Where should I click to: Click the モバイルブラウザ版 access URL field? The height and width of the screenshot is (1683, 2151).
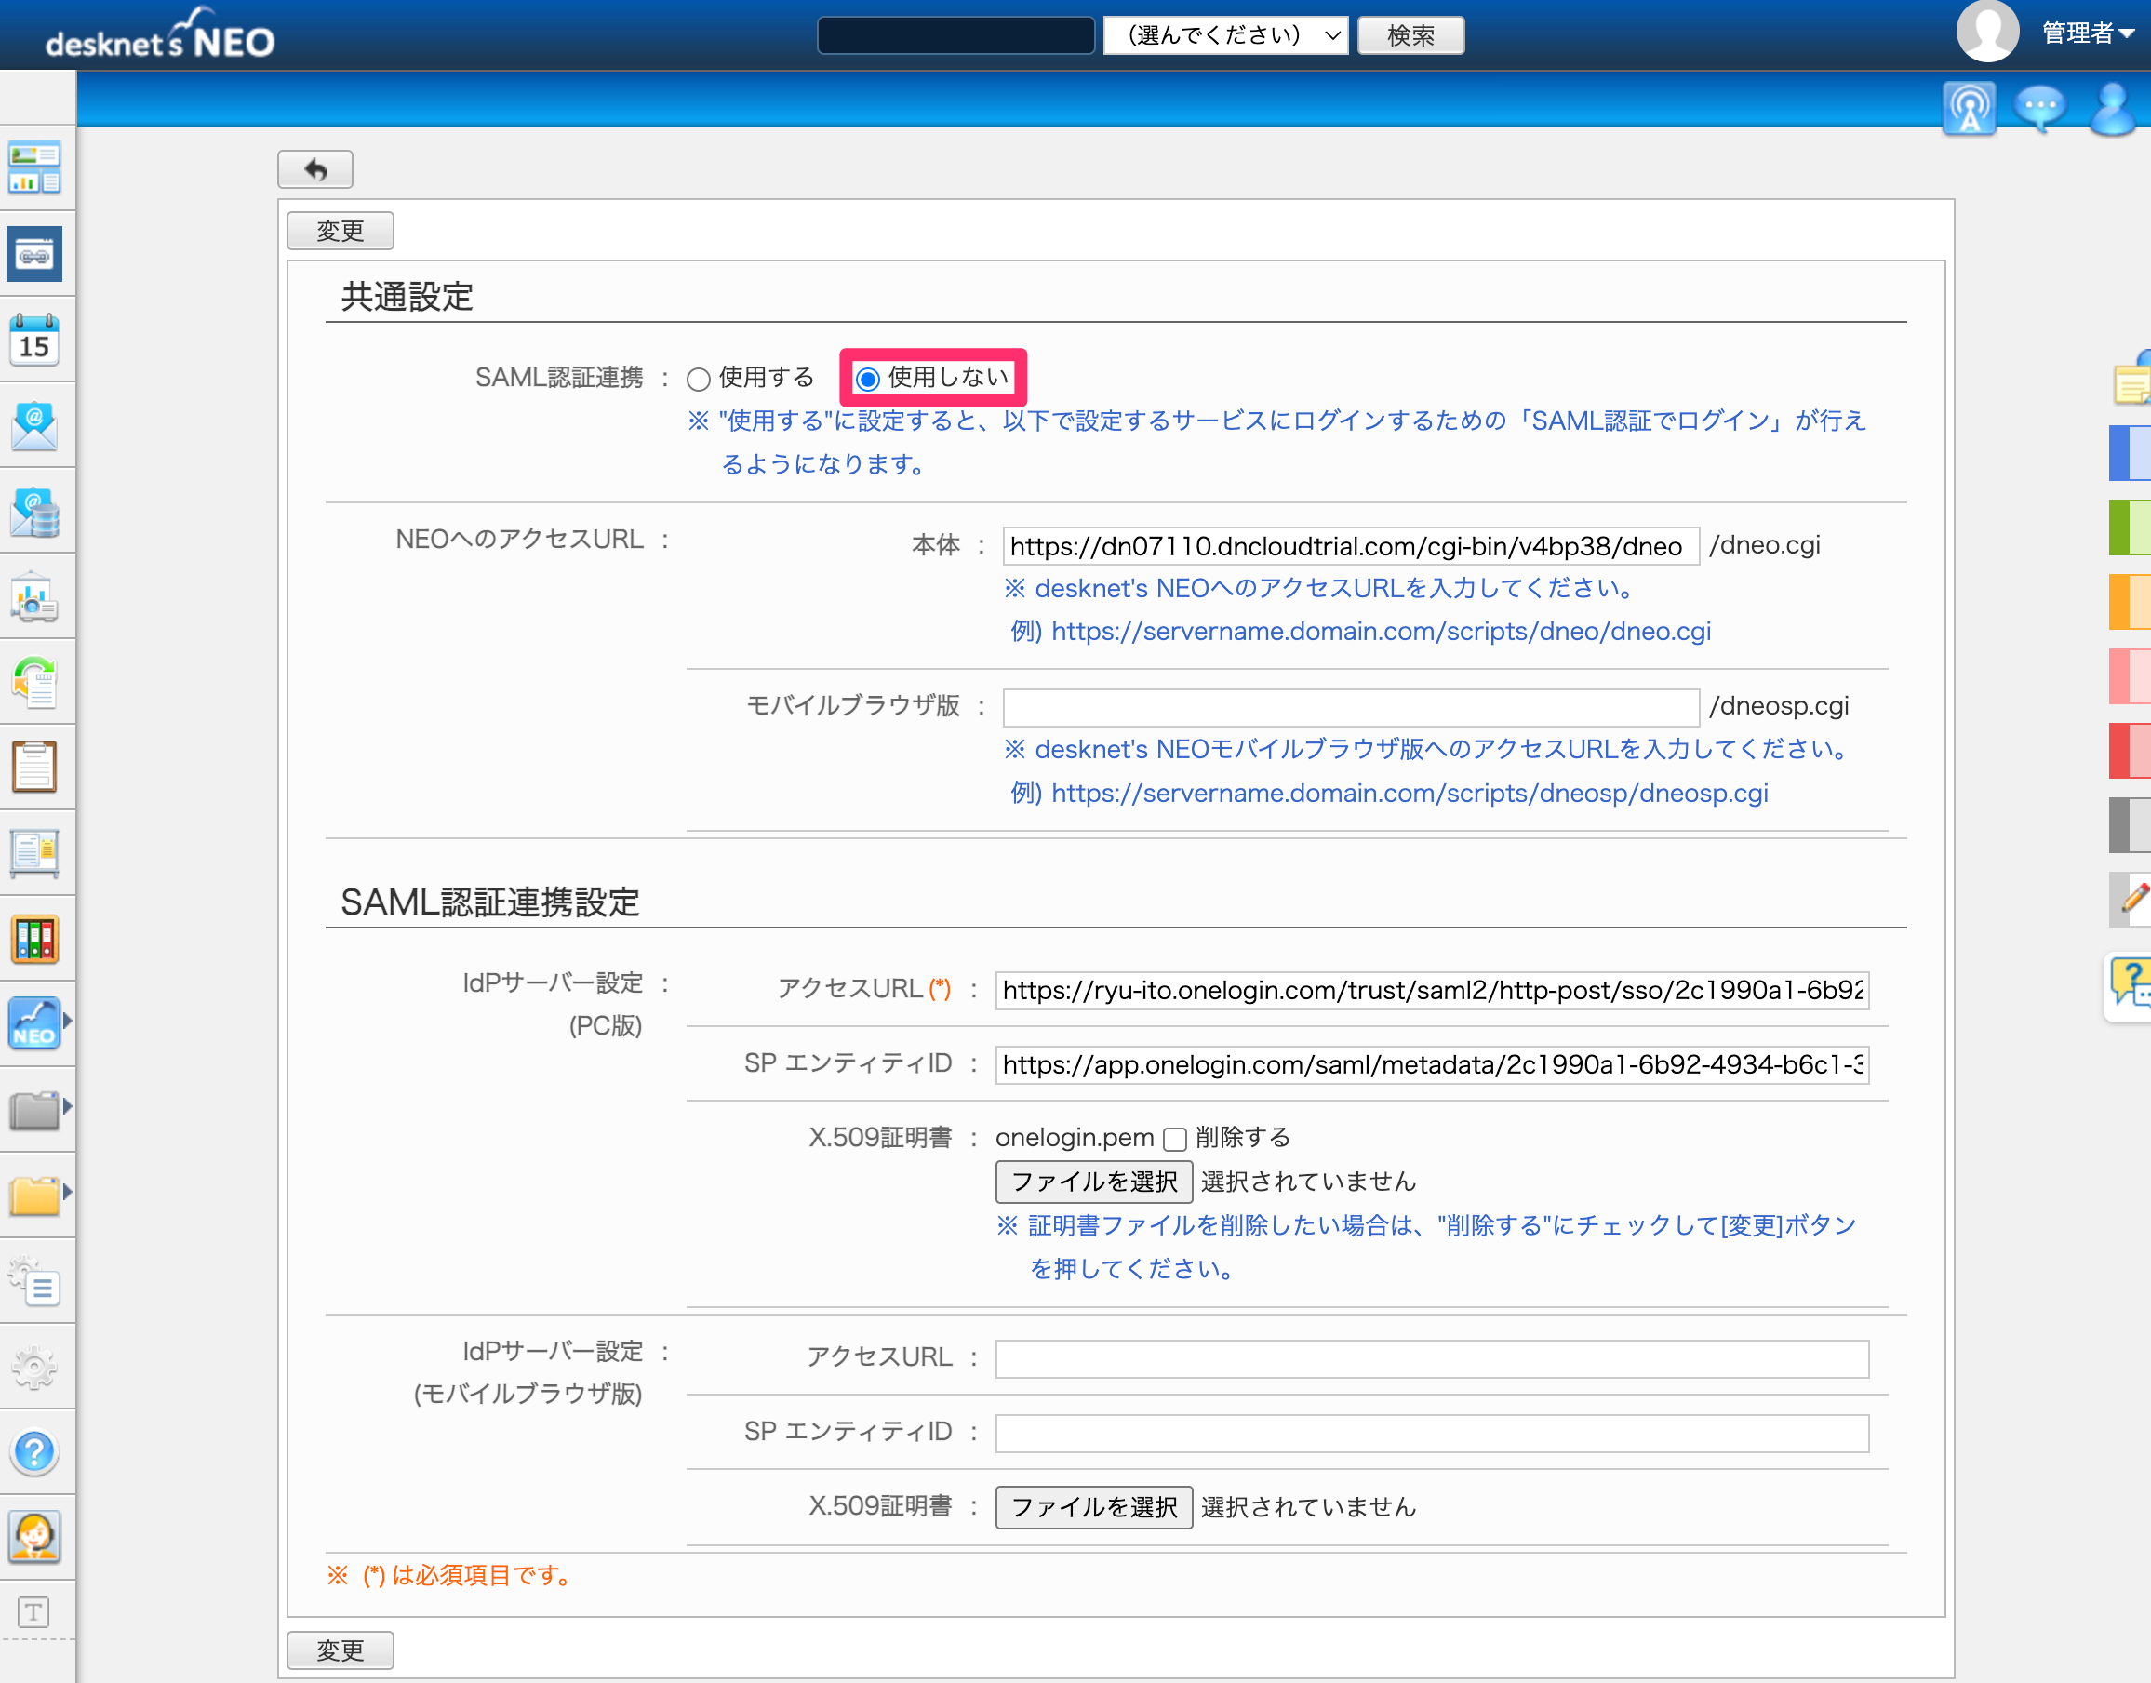1351,706
